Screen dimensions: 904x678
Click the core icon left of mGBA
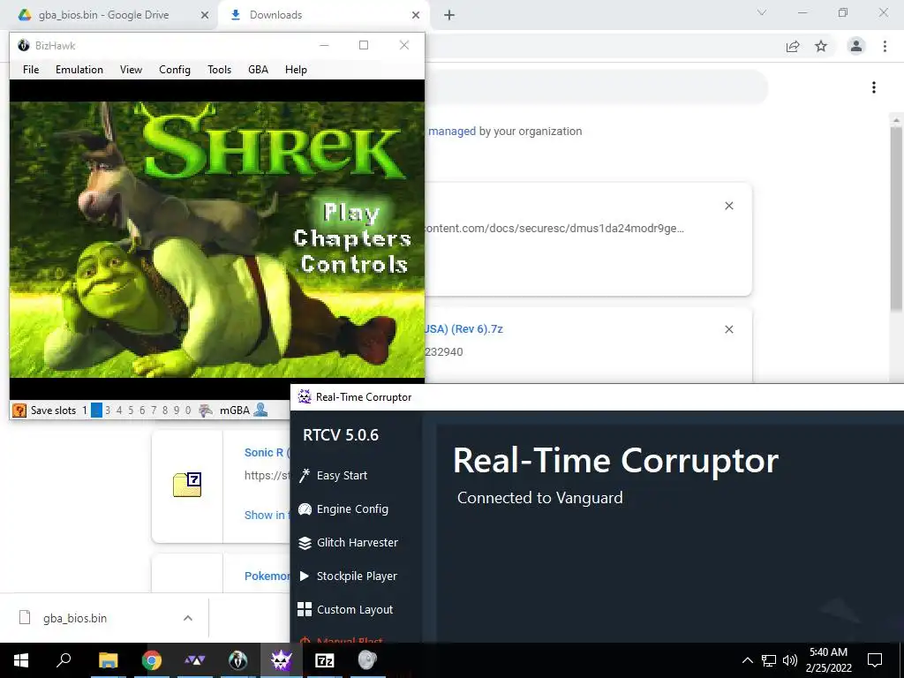(x=206, y=411)
